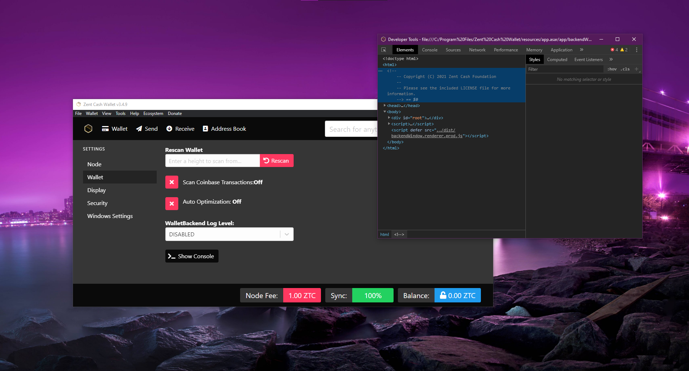Switch to DevTools Application tab

[561, 50]
